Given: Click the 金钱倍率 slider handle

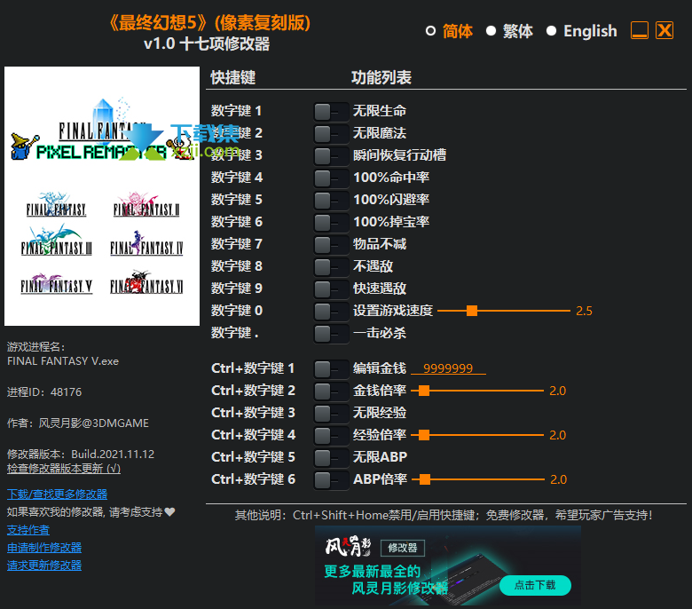Looking at the screenshot, I should pyautogui.click(x=424, y=391).
